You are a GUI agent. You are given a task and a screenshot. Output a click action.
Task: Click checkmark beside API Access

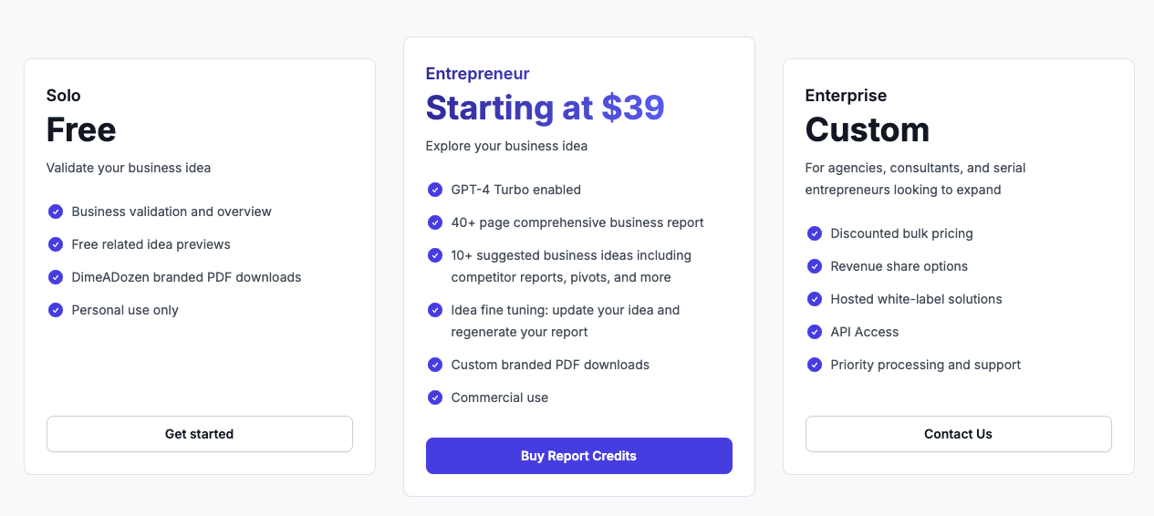(815, 332)
